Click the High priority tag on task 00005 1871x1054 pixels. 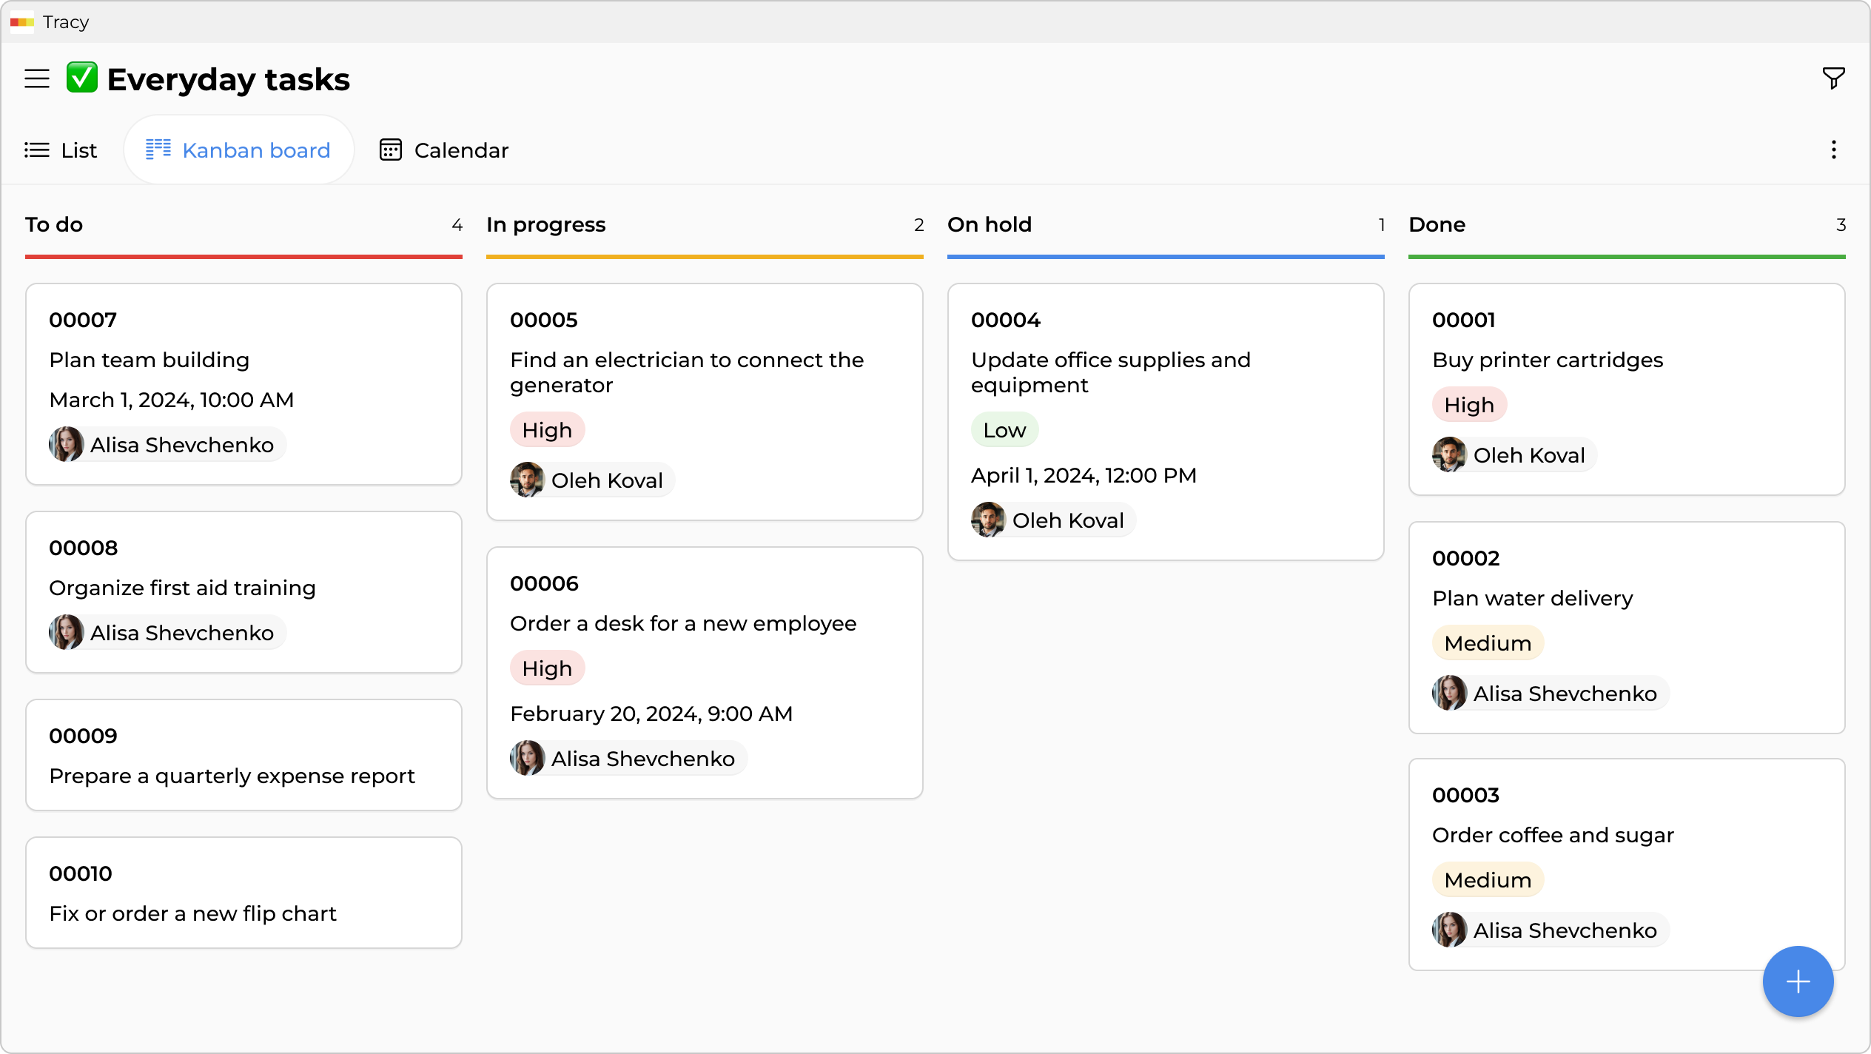click(x=547, y=429)
